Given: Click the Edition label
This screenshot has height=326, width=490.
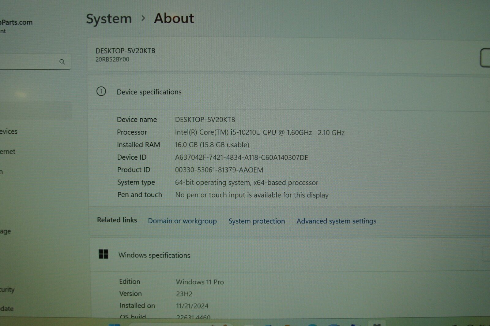Looking at the screenshot, I should (x=130, y=282).
